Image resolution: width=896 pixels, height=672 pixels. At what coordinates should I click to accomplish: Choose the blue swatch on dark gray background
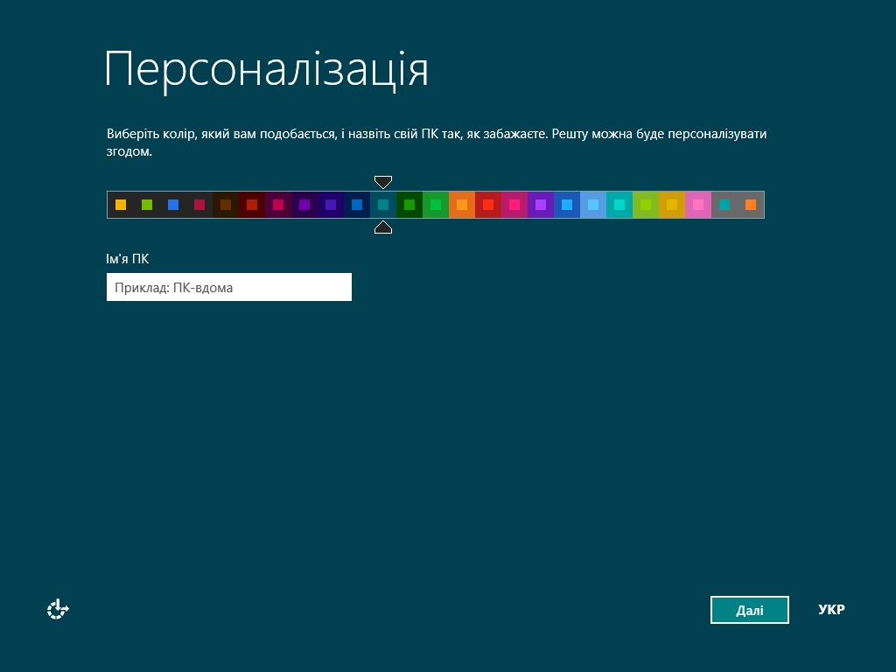173,205
